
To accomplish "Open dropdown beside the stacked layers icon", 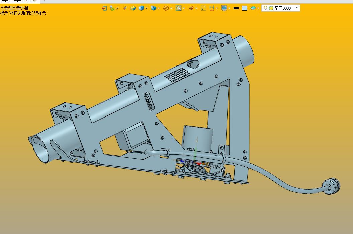I will pyautogui.click(x=258, y=8).
